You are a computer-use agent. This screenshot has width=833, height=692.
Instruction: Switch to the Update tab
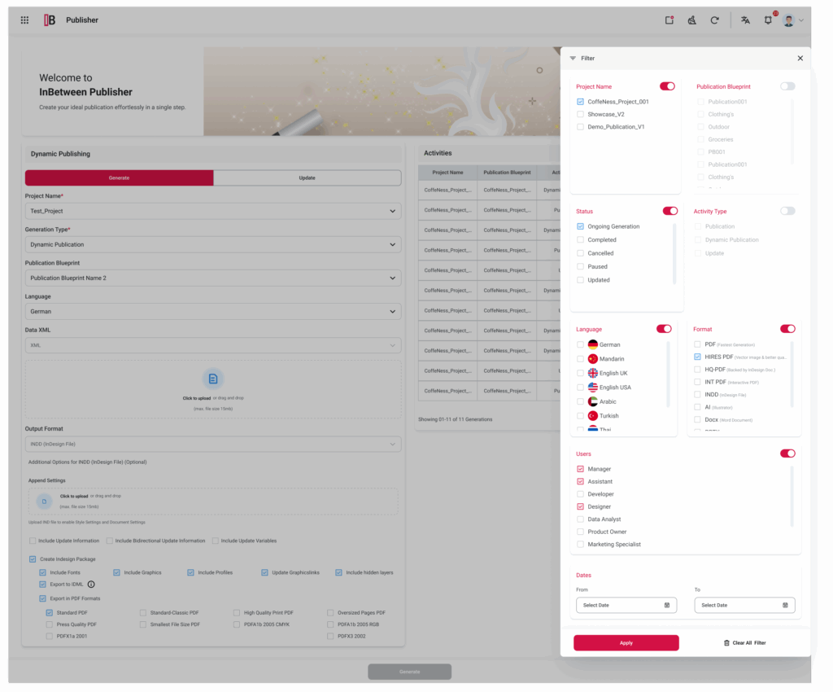click(x=307, y=177)
